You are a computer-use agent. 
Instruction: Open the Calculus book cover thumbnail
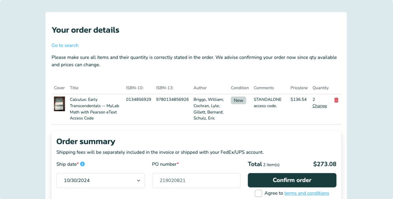pyautogui.click(x=59, y=104)
